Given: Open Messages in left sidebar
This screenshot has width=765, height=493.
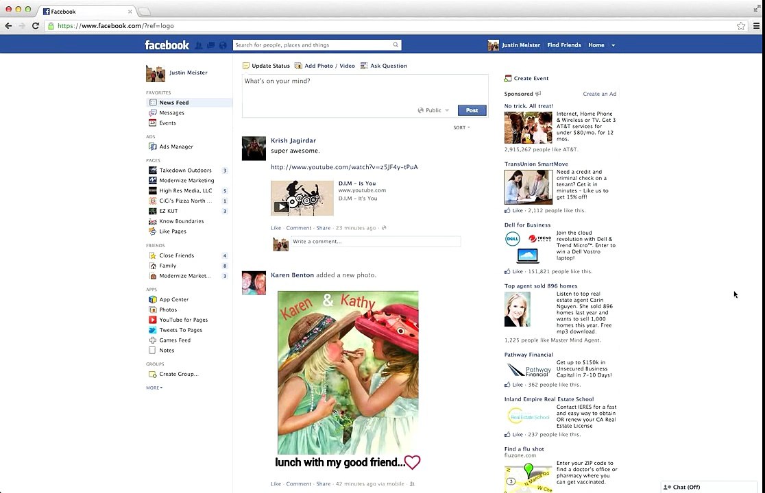Looking at the screenshot, I should tap(172, 112).
